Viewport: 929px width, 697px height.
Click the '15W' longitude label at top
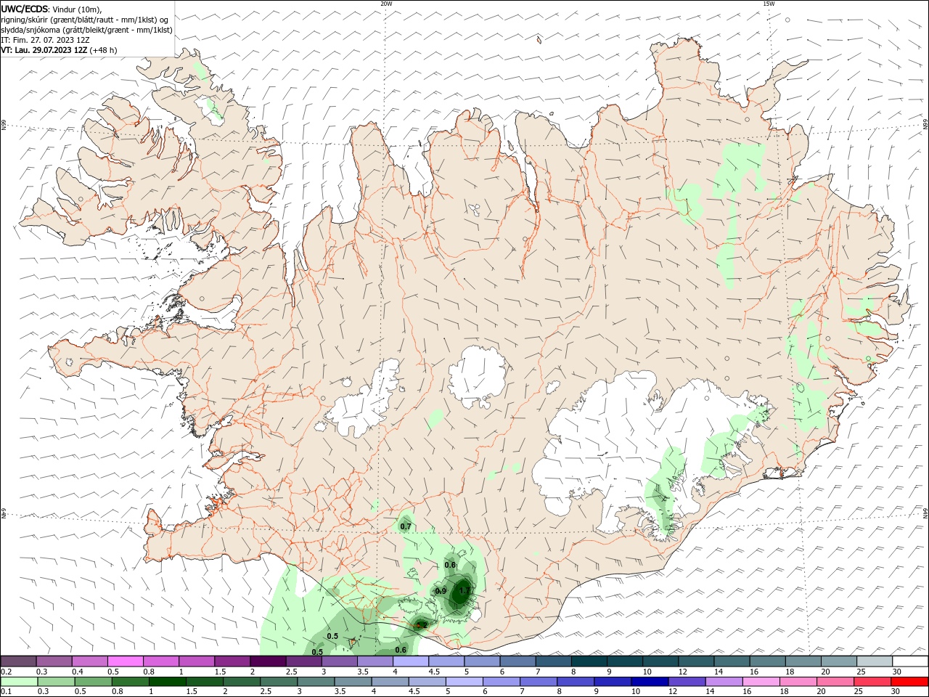(x=769, y=4)
